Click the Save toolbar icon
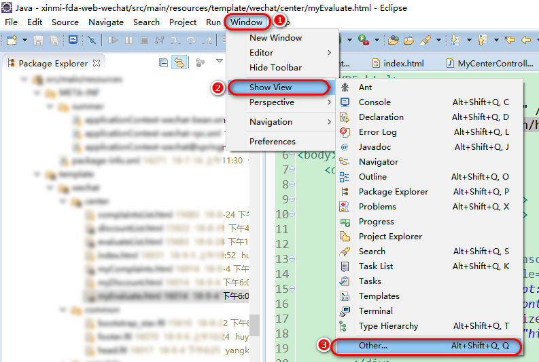The width and height of the screenshot is (539, 362). [38, 41]
